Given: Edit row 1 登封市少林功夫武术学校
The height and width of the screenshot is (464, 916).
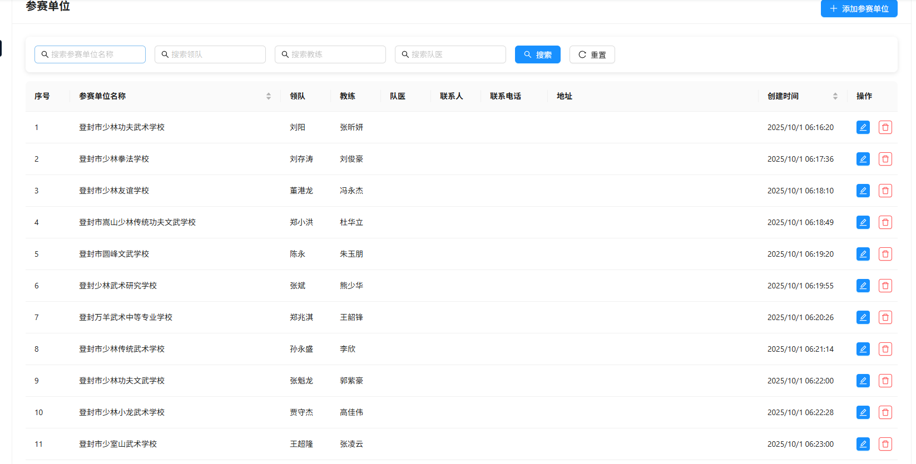Looking at the screenshot, I should click(x=863, y=127).
